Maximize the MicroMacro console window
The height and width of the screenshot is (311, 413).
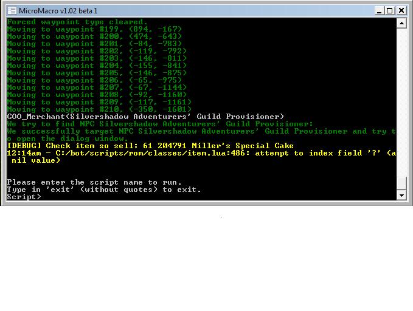[390, 10]
